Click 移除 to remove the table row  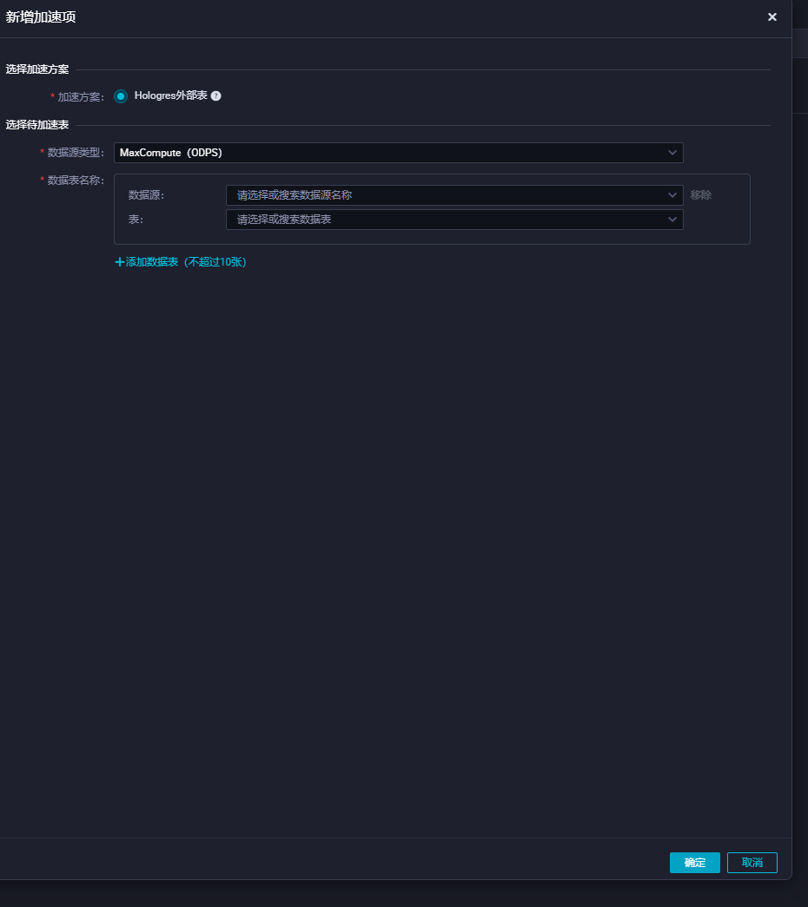(x=701, y=195)
